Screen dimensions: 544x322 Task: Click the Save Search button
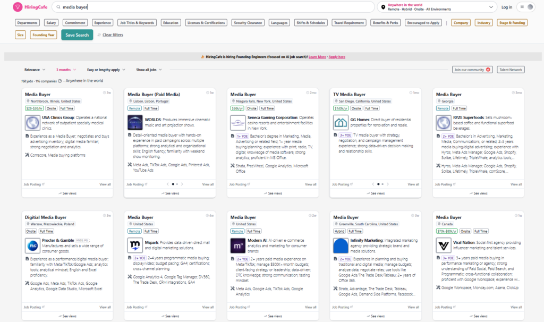click(x=77, y=35)
